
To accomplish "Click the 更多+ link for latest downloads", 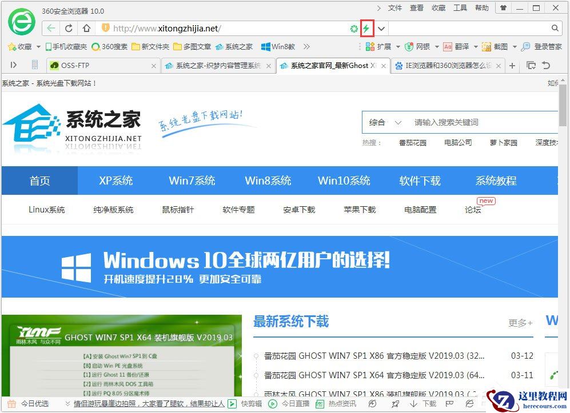I will [x=520, y=323].
